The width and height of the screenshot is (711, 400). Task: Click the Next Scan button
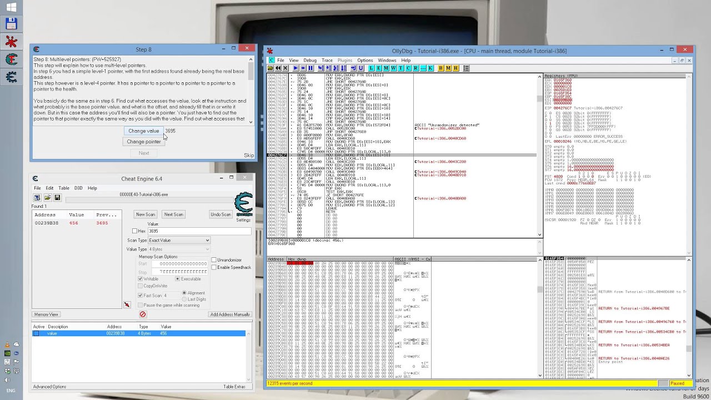(x=173, y=214)
